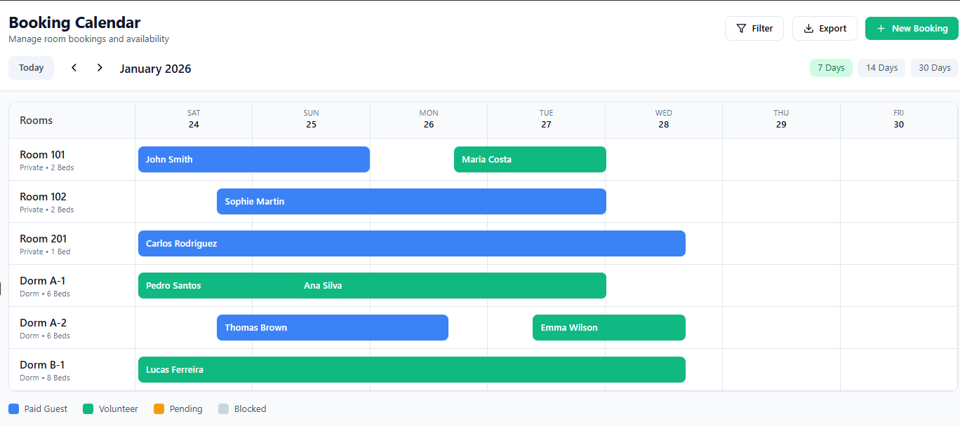
Task: Select Carlos Rodriguez booking bar
Action: pyautogui.click(x=412, y=243)
